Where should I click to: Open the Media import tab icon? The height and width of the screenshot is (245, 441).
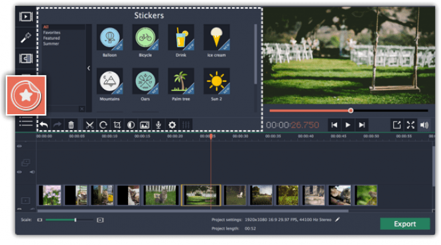tap(26, 17)
